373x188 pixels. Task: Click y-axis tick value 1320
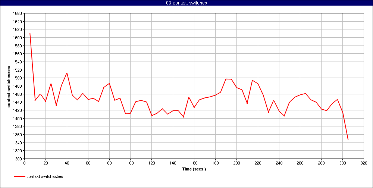pyautogui.click(x=18, y=151)
